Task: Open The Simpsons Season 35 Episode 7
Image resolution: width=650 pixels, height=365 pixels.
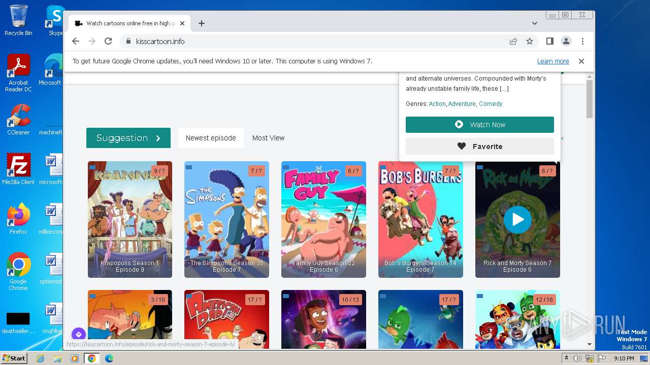Action: tap(226, 220)
